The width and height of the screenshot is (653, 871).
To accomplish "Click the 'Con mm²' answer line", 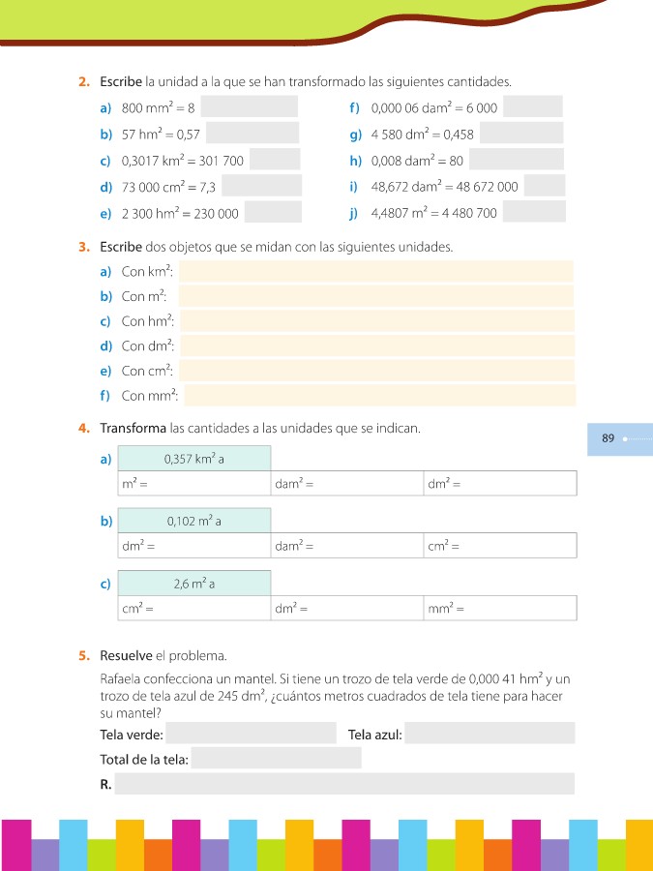I will (379, 395).
